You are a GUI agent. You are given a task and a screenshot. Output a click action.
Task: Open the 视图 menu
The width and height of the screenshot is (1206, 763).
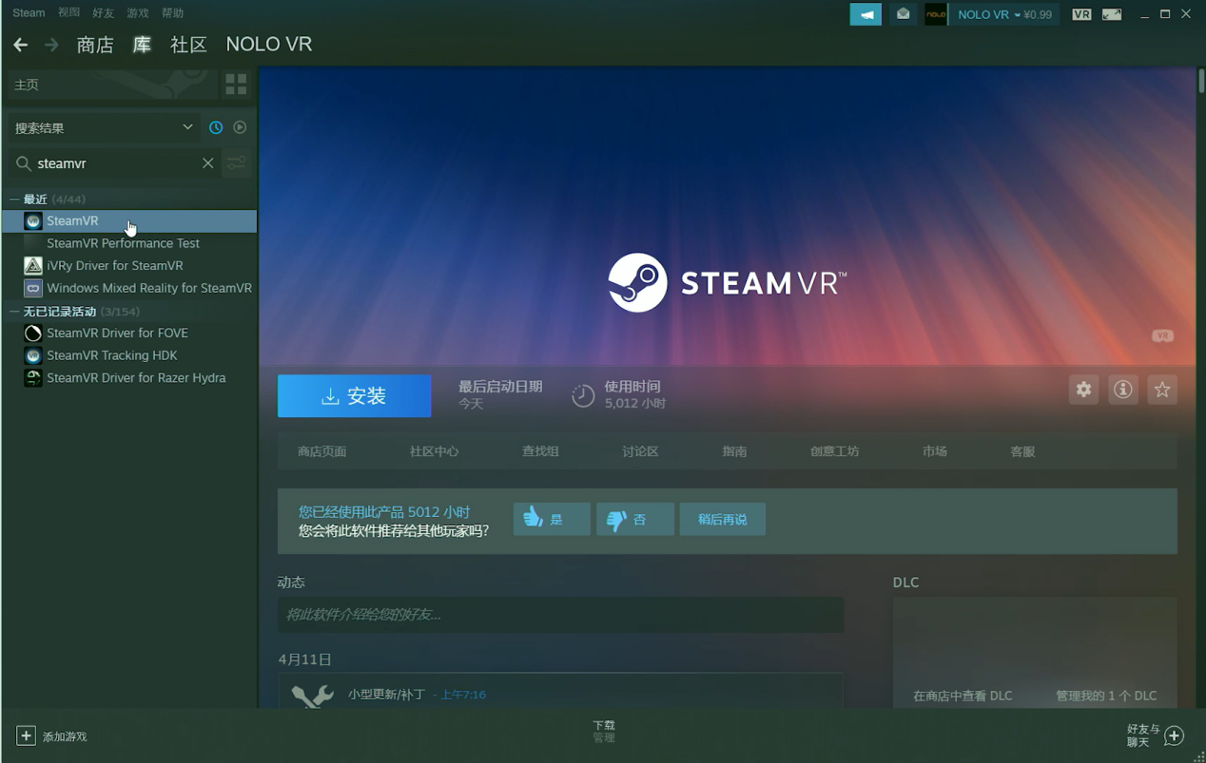point(68,13)
